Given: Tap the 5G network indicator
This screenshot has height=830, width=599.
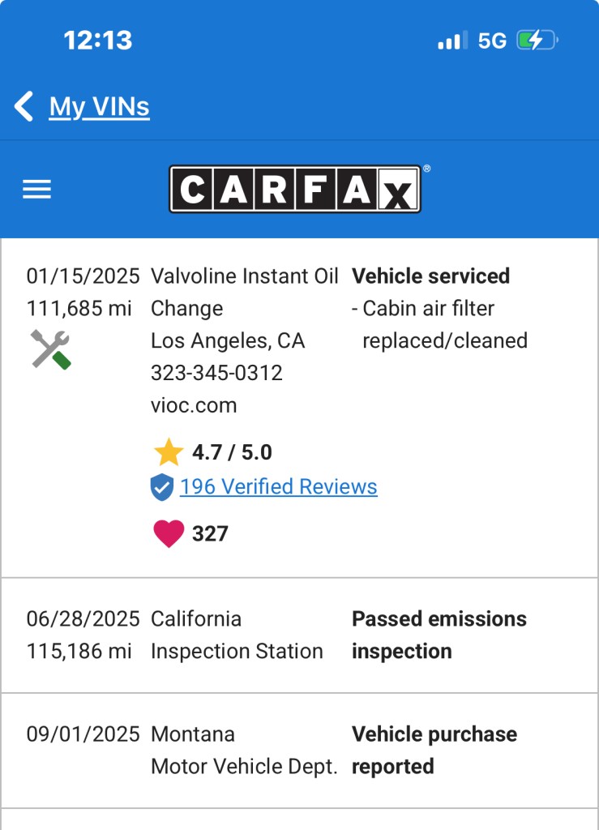Looking at the screenshot, I should (x=492, y=41).
